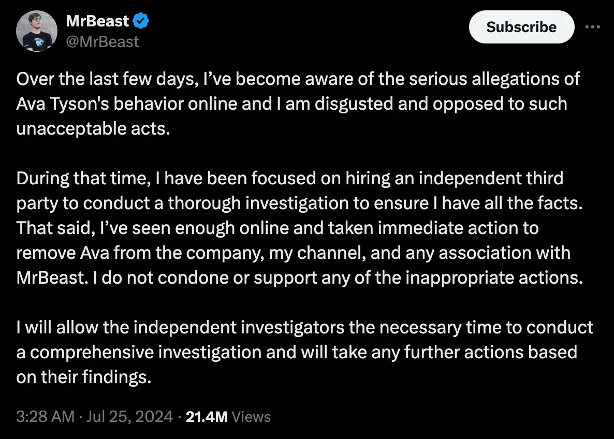Image resolution: width=614 pixels, height=439 pixels.
Task: Click the MrBeast display name
Action: click(97, 21)
